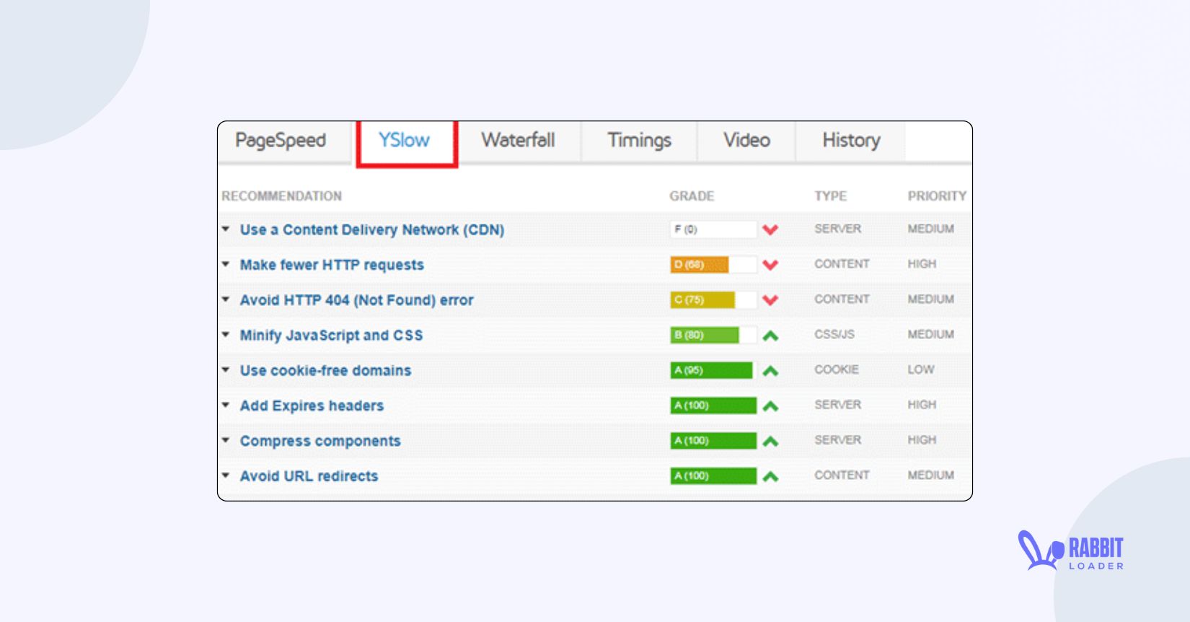The image size is (1190, 622).
Task: Click the GRADE column header
Action: click(691, 196)
